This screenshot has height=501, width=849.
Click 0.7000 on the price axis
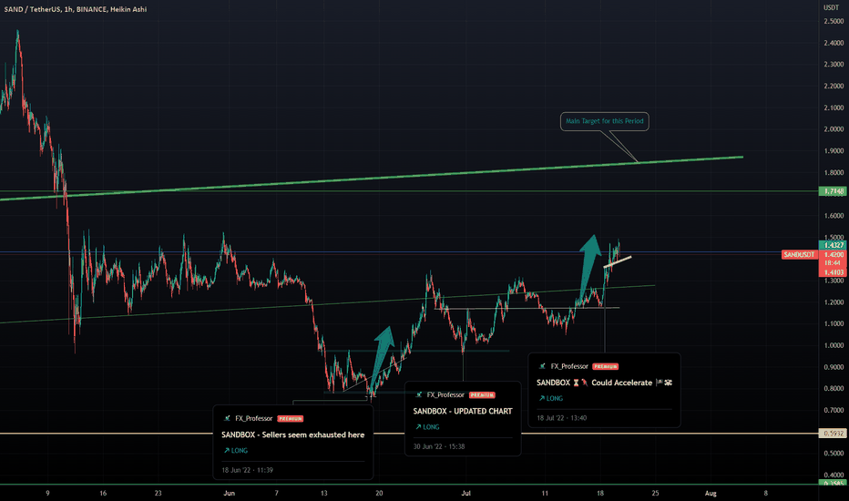coord(834,410)
